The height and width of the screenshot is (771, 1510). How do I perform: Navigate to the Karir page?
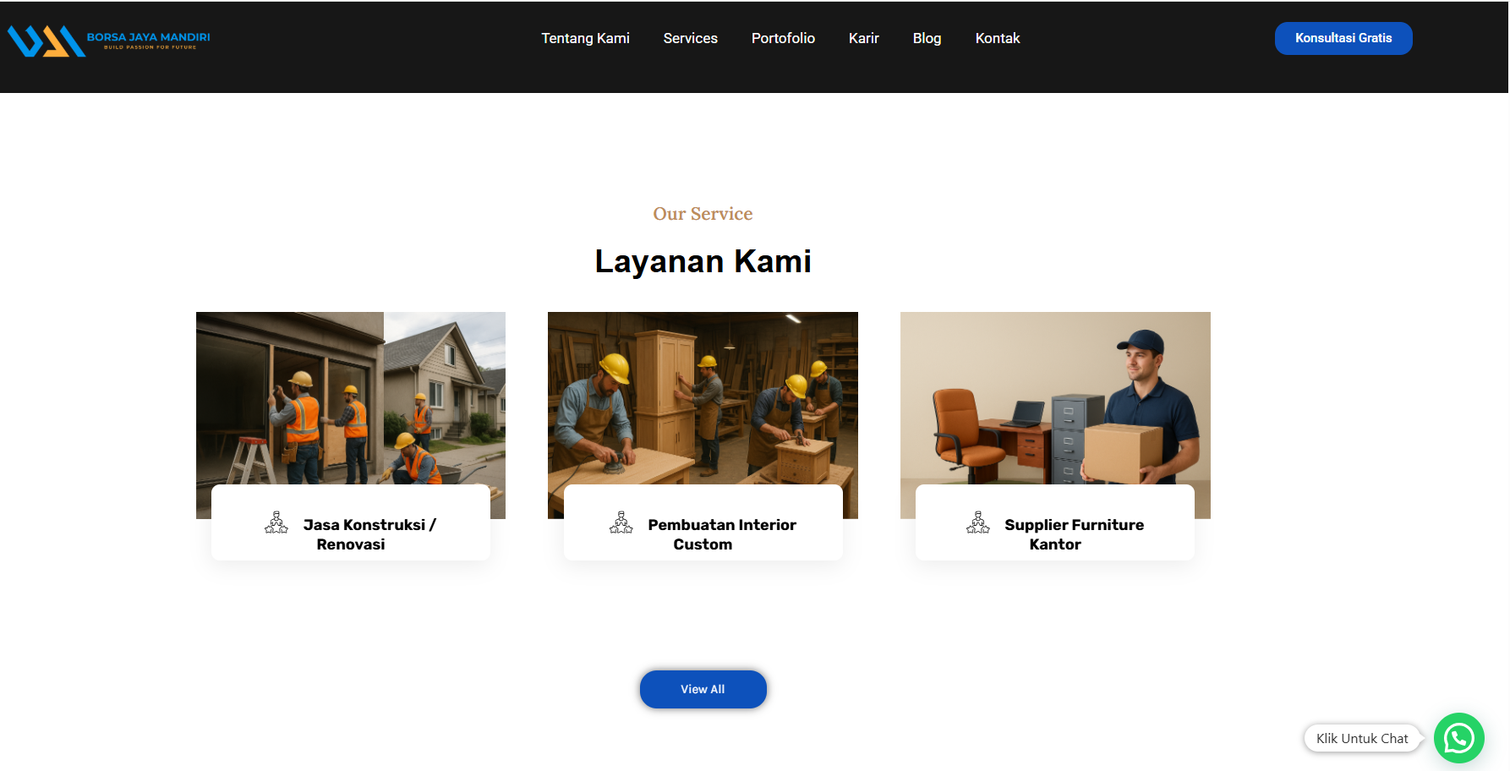point(863,38)
